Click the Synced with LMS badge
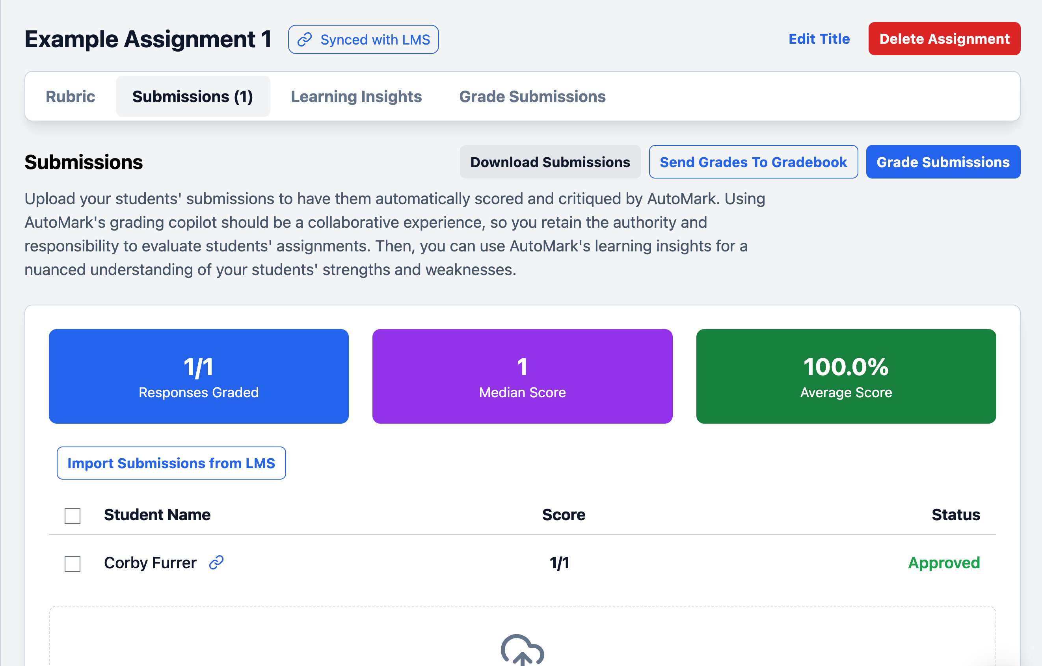 (363, 39)
